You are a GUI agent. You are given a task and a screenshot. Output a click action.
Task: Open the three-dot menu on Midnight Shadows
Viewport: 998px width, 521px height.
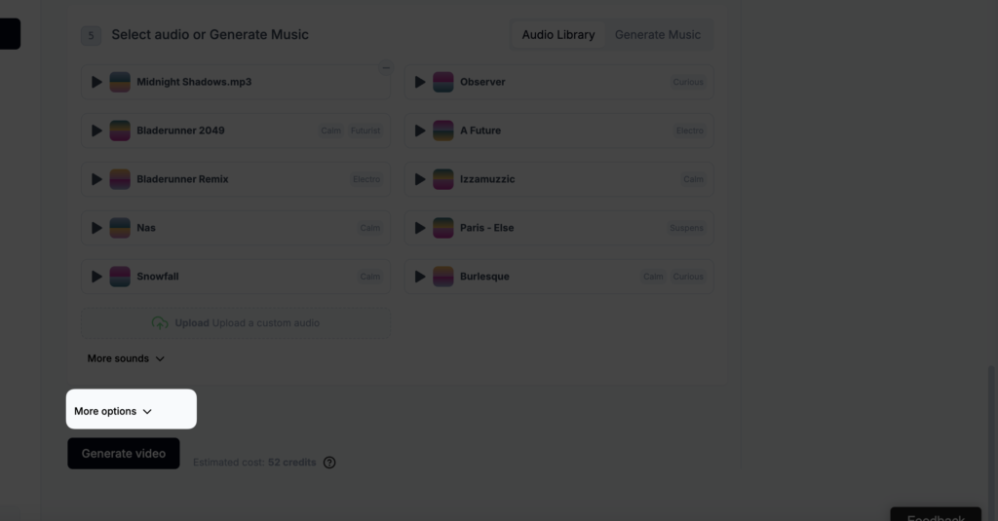click(385, 68)
